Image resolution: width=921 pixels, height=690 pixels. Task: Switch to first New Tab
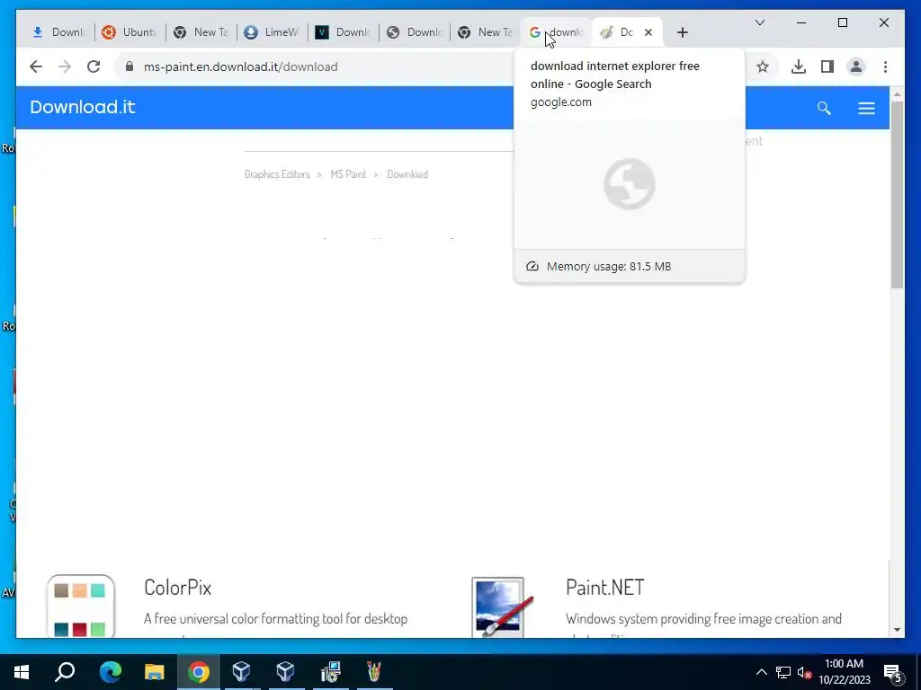click(x=201, y=32)
